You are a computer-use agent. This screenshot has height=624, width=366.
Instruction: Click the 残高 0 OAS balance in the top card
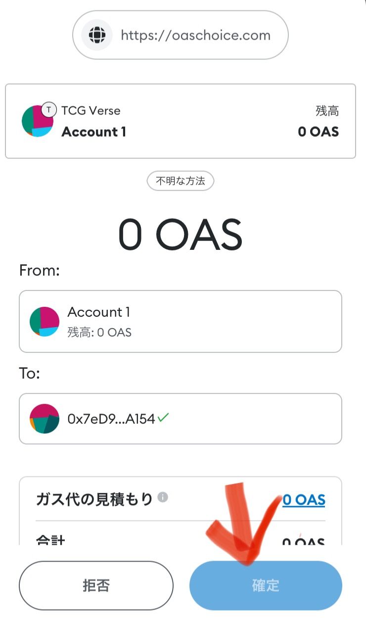[x=319, y=132]
